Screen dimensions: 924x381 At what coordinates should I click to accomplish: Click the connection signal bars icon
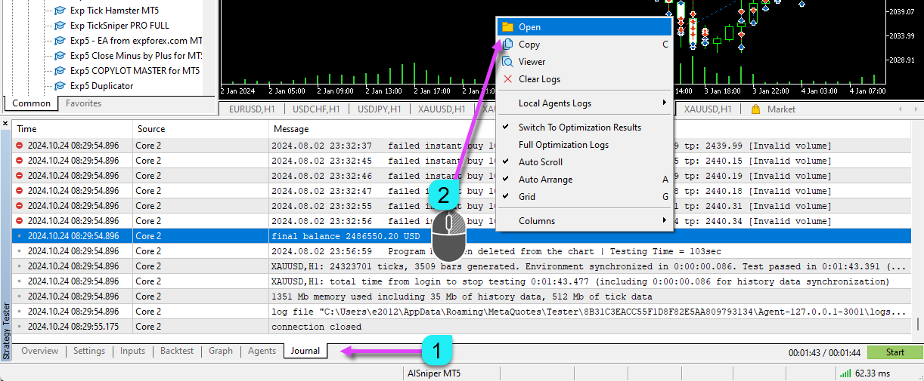coord(845,373)
